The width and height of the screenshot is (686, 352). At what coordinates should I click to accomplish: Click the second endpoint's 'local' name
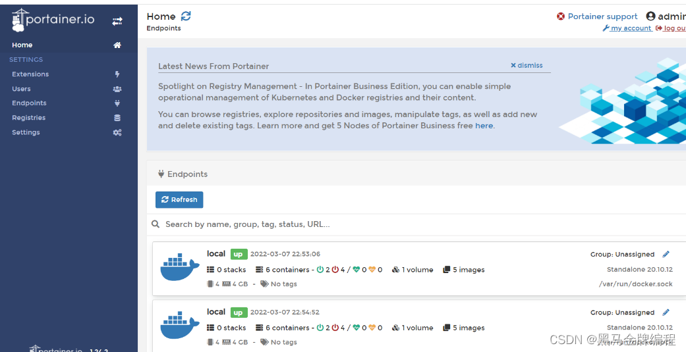click(216, 311)
